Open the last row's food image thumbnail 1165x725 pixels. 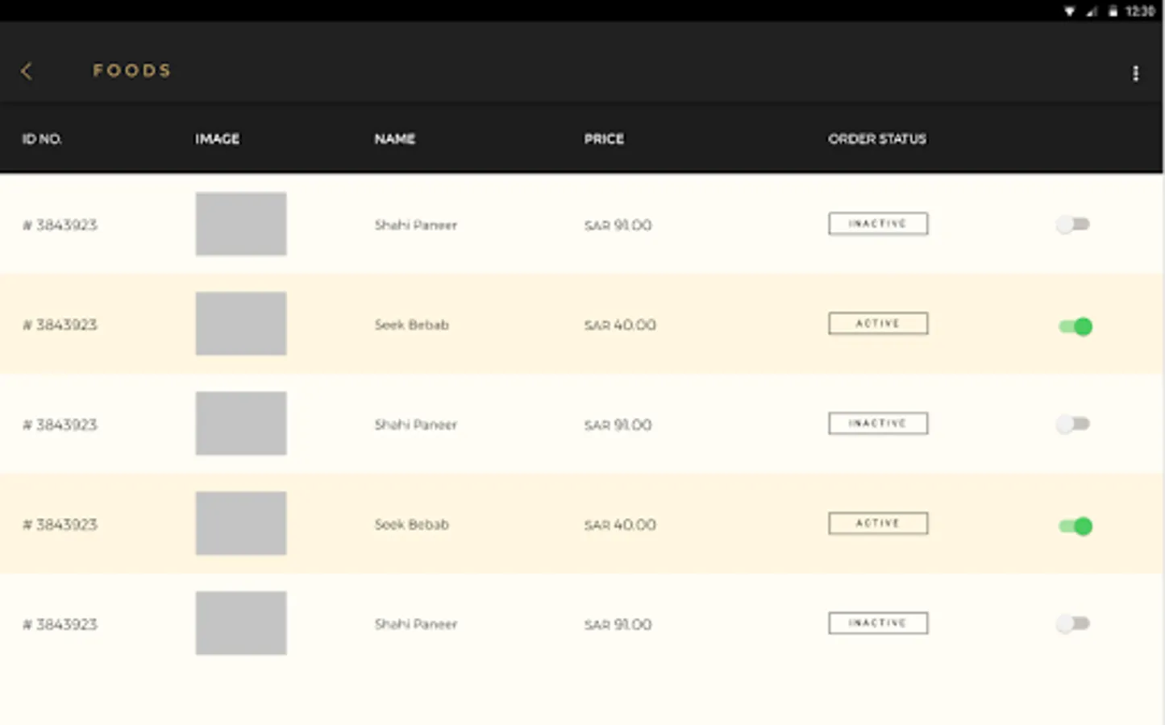tap(241, 623)
